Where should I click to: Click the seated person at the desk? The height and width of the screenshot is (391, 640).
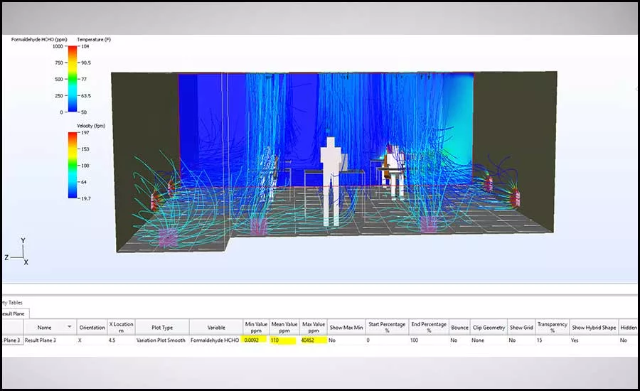(x=394, y=171)
